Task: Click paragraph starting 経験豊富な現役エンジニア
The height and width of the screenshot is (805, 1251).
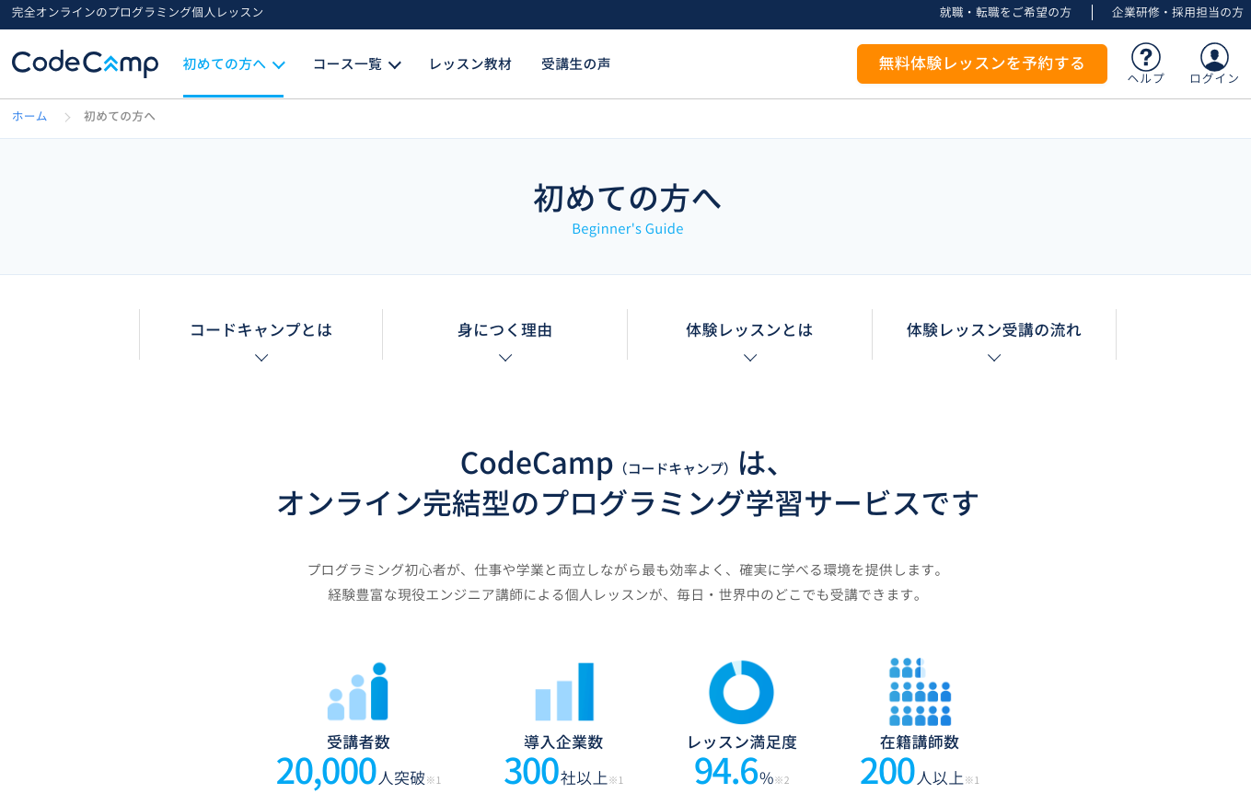Action: (626, 595)
